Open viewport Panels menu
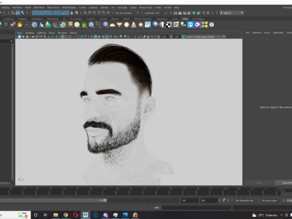The image size is (292, 219). (74, 33)
